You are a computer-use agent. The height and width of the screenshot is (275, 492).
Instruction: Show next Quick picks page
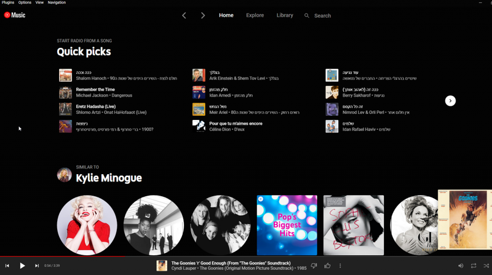tap(450, 101)
